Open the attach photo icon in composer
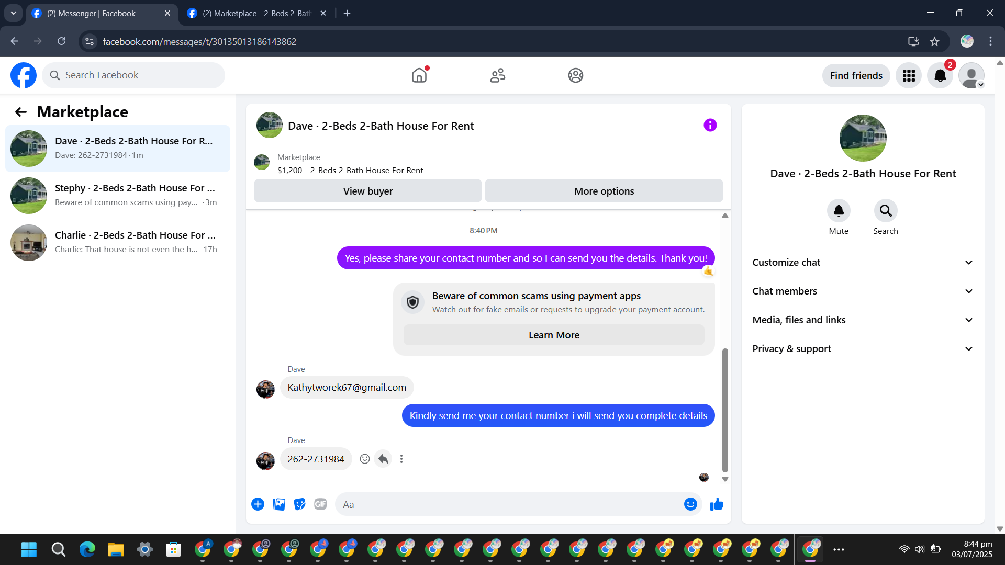This screenshot has height=565, width=1005. click(x=279, y=504)
